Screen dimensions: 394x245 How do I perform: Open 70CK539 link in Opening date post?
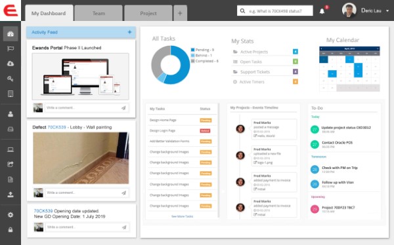pyautogui.click(x=43, y=211)
